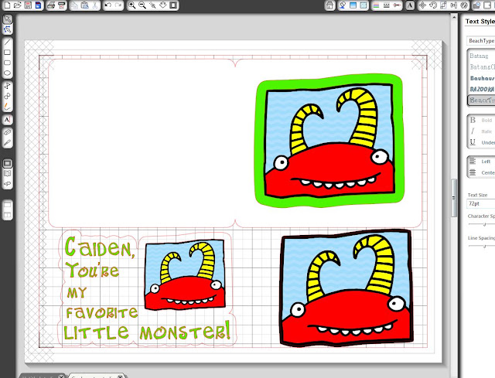Zoom in with the plus magnifier
The image size is (495, 378).
[x=132, y=5]
